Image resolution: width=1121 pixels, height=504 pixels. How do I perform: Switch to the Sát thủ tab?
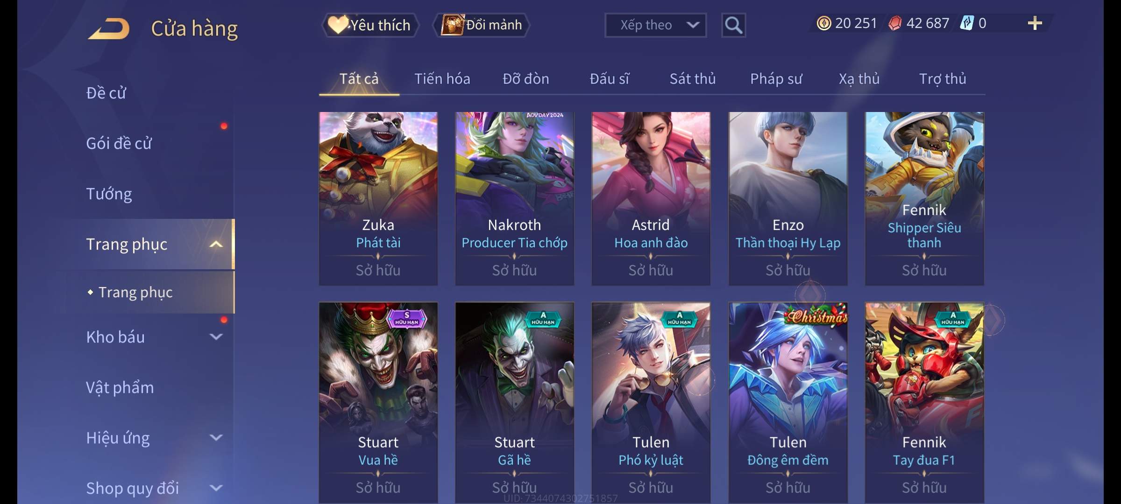(x=693, y=79)
